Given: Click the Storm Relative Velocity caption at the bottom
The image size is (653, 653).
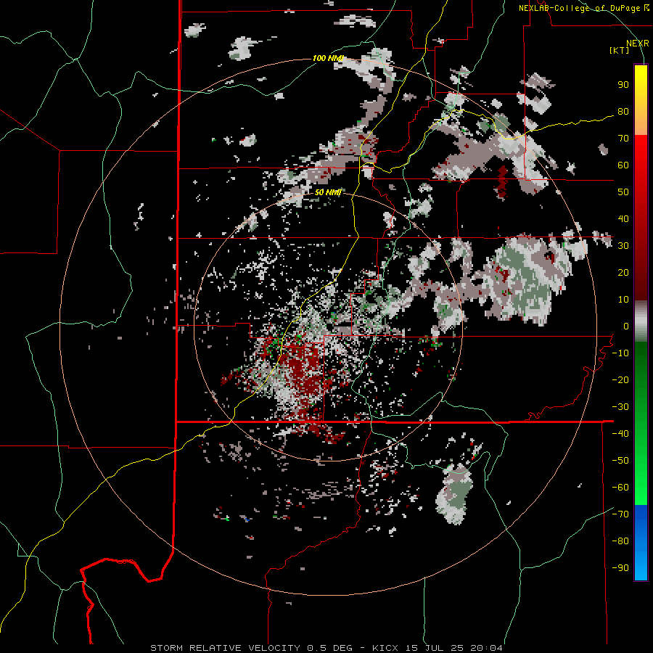Looking at the screenshot, I should [x=326, y=648].
